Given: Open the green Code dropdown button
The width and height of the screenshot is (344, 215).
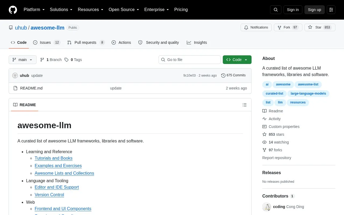Looking at the screenshot, I should pos(237,60).
